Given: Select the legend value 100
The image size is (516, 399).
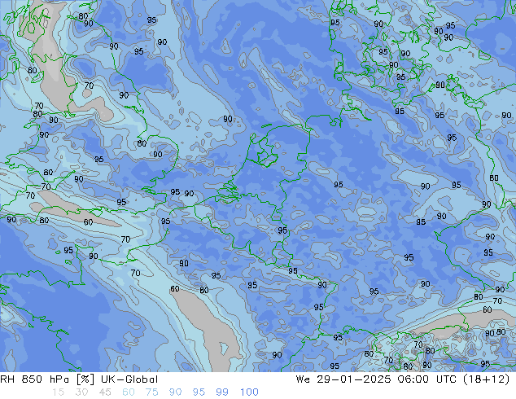Looking at the screenshot, I should click(249, 392).
